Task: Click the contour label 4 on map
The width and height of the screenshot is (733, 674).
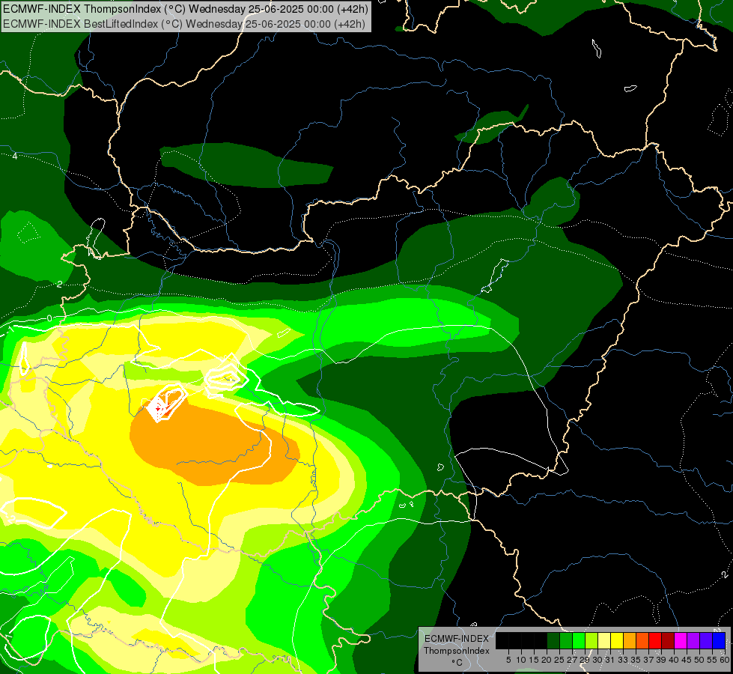Action: pos(15,156)
